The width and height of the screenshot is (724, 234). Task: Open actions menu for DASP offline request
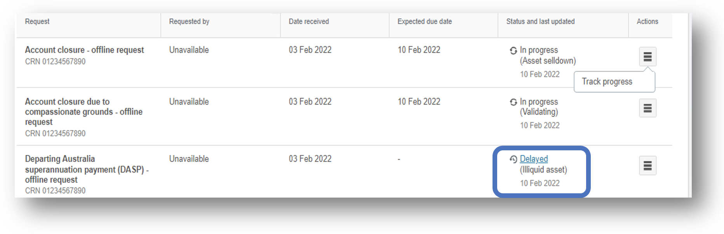[647, 166]
